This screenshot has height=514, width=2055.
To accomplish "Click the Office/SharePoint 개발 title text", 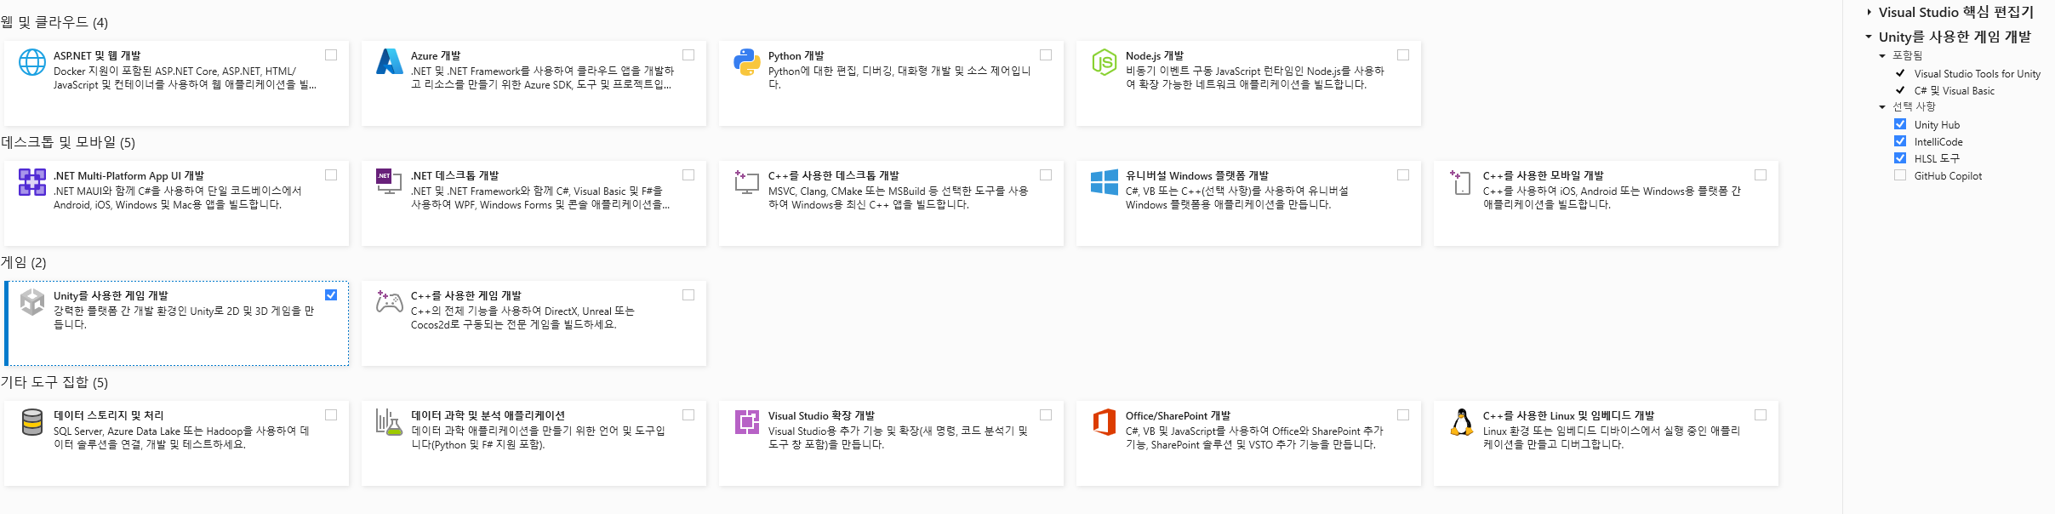I will [1178, 415].
